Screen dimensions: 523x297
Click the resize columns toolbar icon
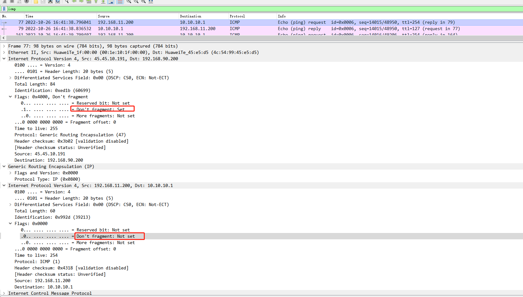pos(151,1)
